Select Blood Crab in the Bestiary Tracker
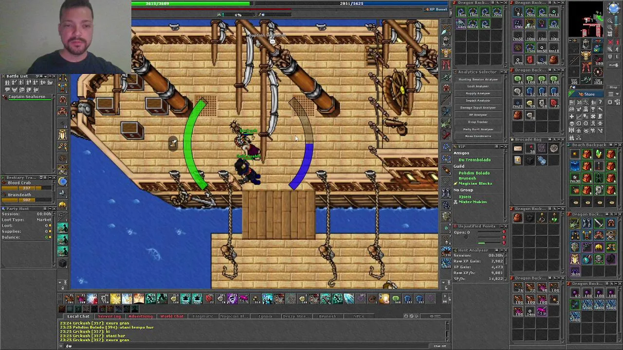 (x=19, y=183)
